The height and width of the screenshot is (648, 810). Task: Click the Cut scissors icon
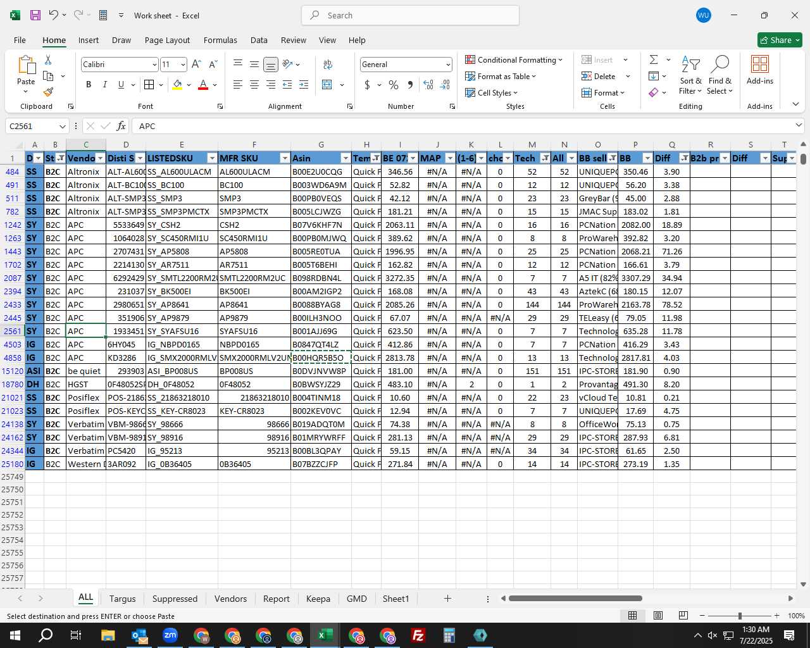coord(48,60)
